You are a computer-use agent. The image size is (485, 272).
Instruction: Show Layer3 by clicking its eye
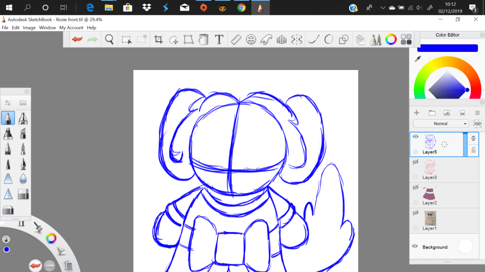(x=415, y=162)
